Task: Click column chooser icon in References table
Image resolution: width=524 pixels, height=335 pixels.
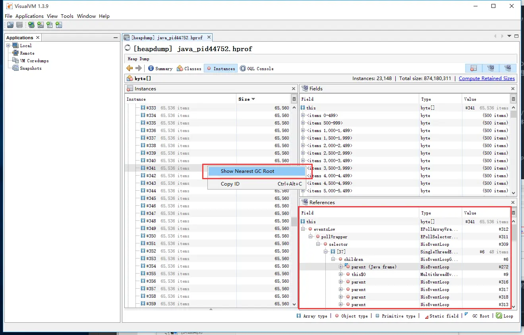Action: pos(513,213)
